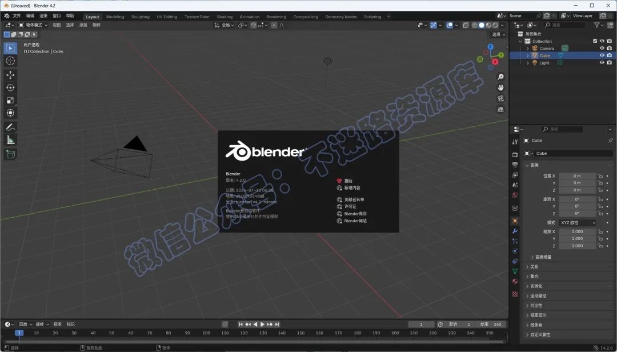Expand the Light tree item
This screenshot has width=617, height=352.
click(528, 63)
